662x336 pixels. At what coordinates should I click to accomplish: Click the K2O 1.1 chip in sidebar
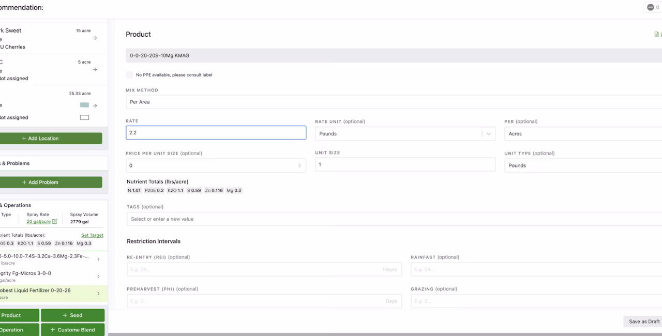coord(25,243)
